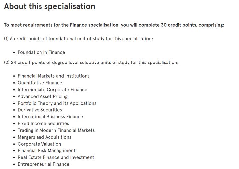Open Trading in Modern Financial Markets
The height and width of the screenshot is (169, 239).
[x=56, y=130]
